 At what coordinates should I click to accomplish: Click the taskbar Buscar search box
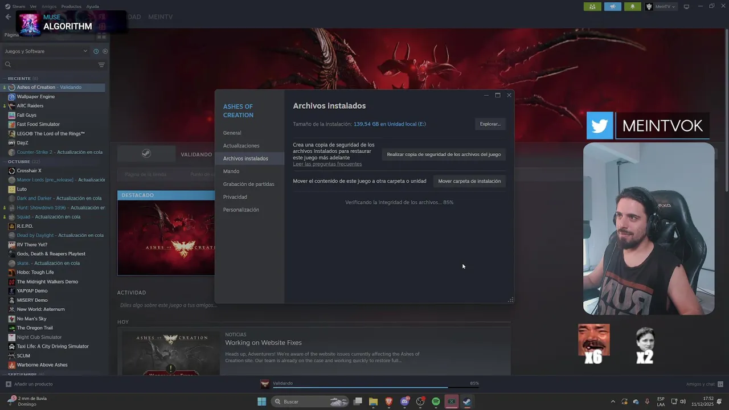[310, 401]
